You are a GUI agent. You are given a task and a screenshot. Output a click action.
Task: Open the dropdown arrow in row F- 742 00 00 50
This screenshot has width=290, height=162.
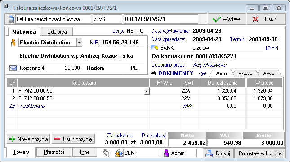pyautogui.click(x=147, y=91)
